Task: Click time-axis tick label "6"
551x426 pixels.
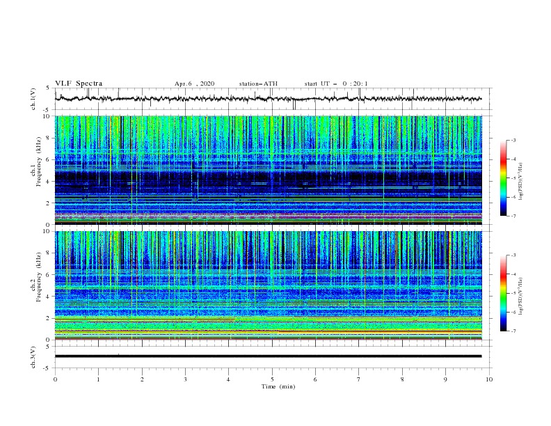Action: 316,379
